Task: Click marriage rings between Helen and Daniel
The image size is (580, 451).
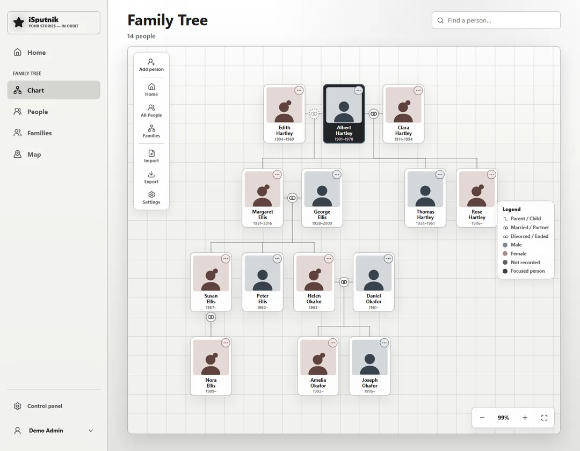Action: [x=344, y=282]
